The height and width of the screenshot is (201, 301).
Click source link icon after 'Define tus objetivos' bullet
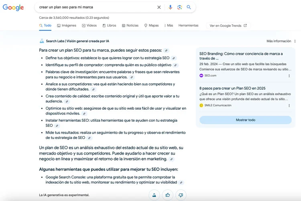pyautogui.click(x=173, y=58)
